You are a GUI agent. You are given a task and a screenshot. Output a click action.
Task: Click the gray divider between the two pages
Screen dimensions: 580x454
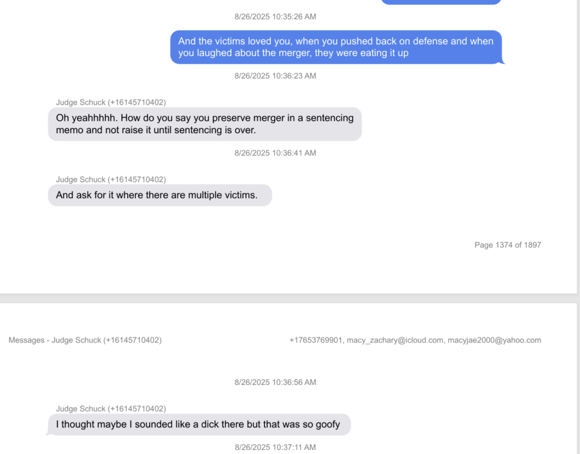tap(290, 298)
